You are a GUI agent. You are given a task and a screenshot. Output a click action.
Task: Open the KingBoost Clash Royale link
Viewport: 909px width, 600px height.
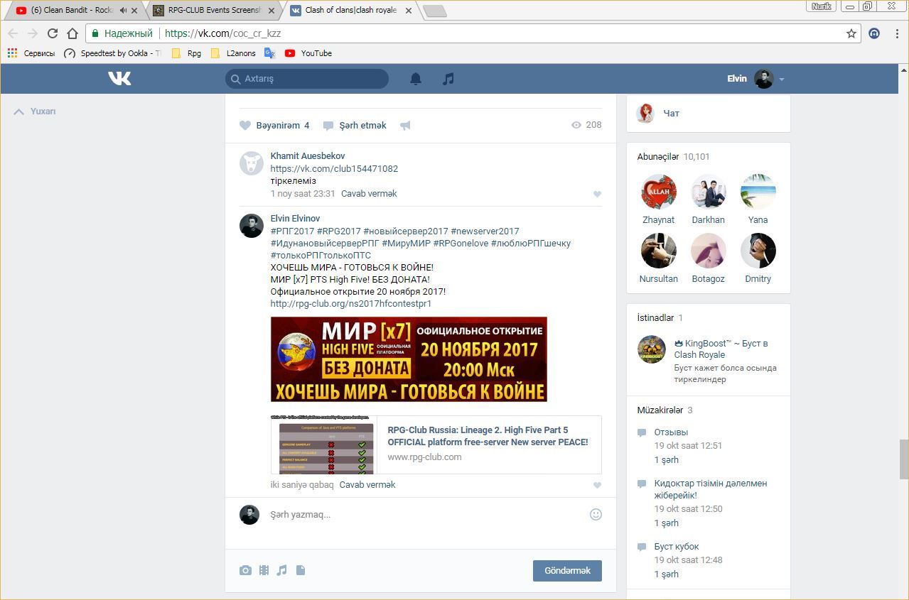(x=721, y=349)
